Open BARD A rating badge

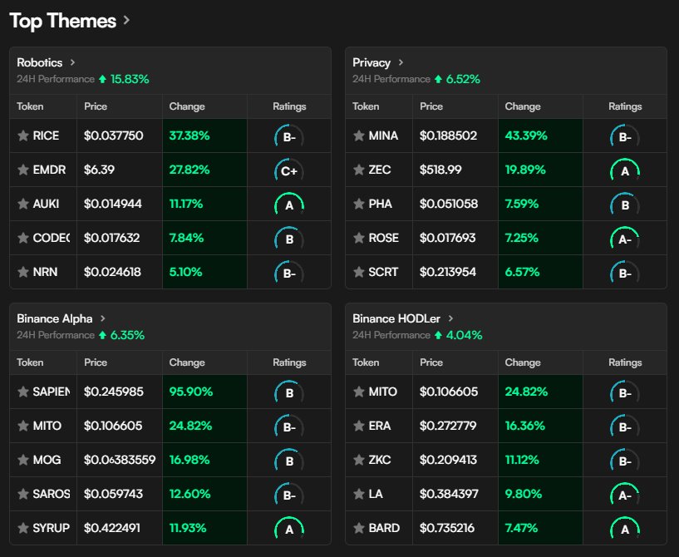point(625,530)
